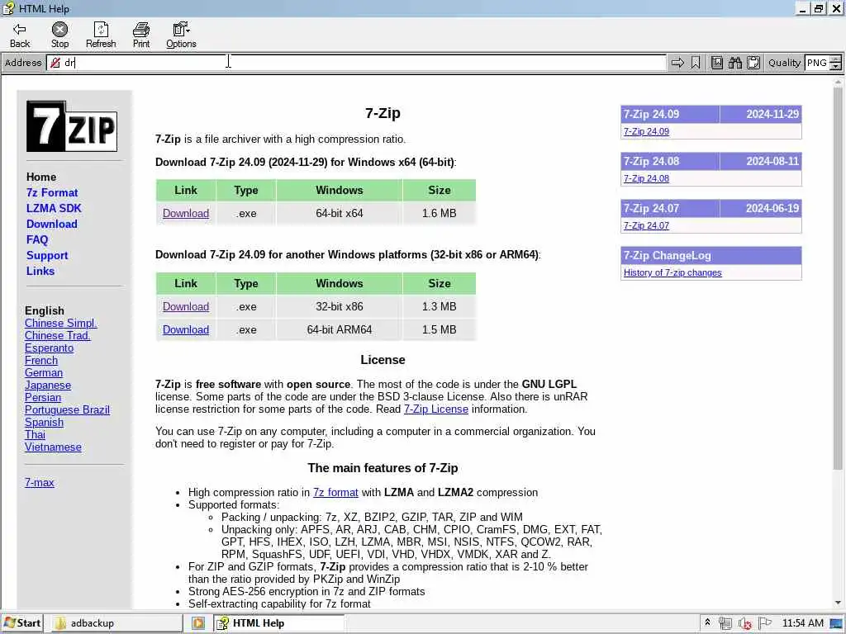
Task: Open the 7z Format sidebar link
Action: coord(52,192)
